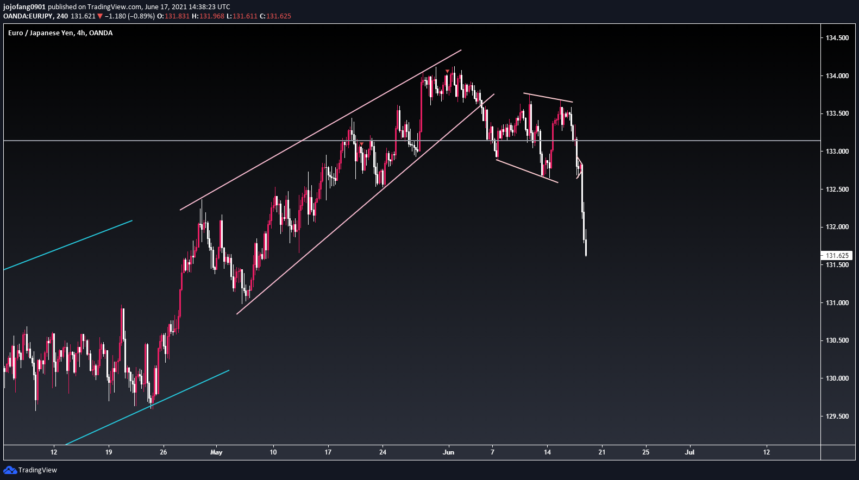This screenshot has width=859, height=480.
Task: Click the 131.500 price axis label
Action: click(837, 265)
